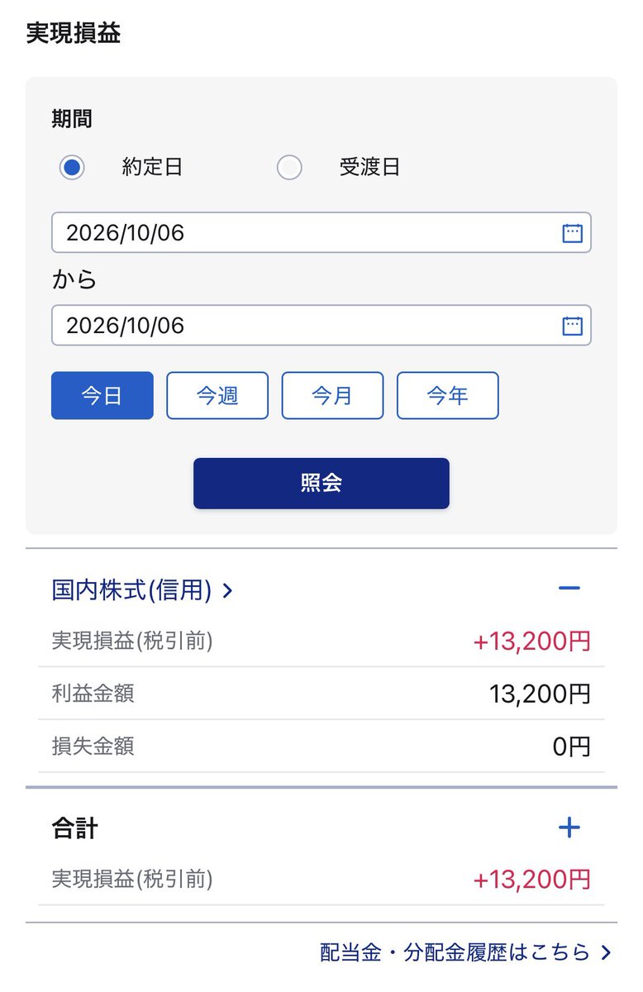The height and width of the screenshot is (992, 643).
Task: Click the 合計 section header
Action: 74,828
